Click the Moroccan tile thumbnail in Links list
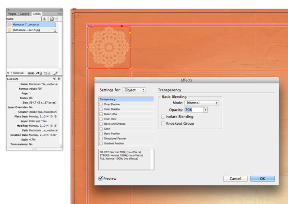The height and width of the screenshot is (204, 288). [10, 24]
